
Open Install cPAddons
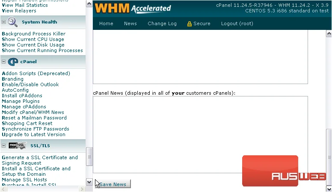22,96
